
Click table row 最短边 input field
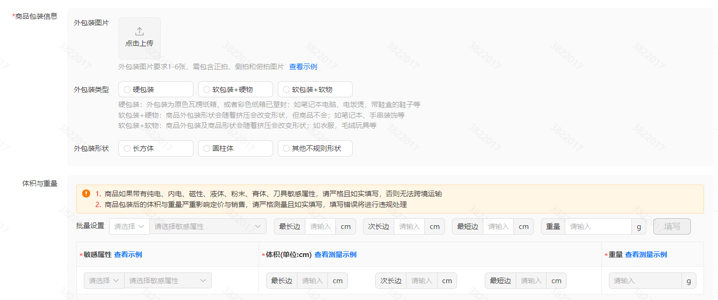(531, 281)
